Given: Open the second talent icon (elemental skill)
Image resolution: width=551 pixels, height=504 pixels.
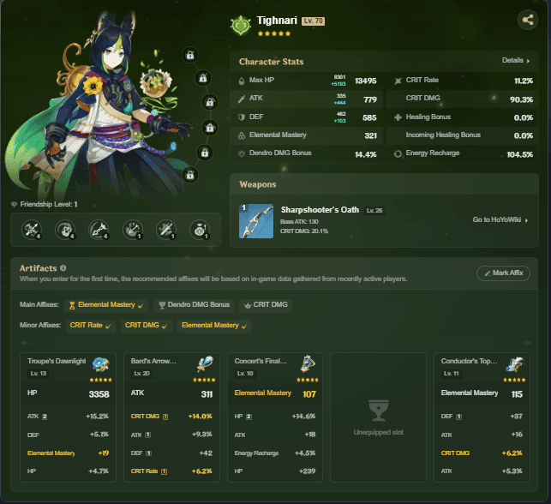Looking at the screenshot, I should (65, 230).
